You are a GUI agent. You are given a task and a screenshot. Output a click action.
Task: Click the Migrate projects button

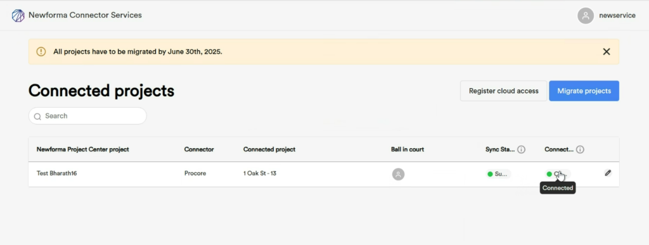(x=584, y=91)
